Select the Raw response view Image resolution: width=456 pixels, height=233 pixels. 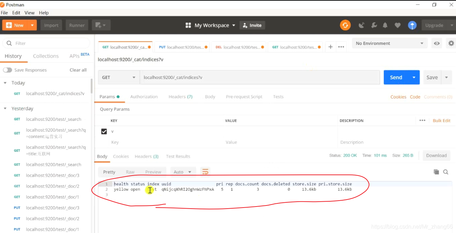pos(130,172)
